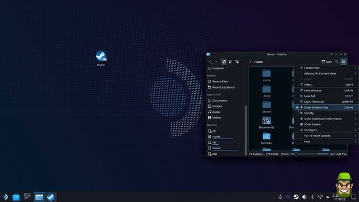Launch Discover store from the taskbar

tap(16, 197)
